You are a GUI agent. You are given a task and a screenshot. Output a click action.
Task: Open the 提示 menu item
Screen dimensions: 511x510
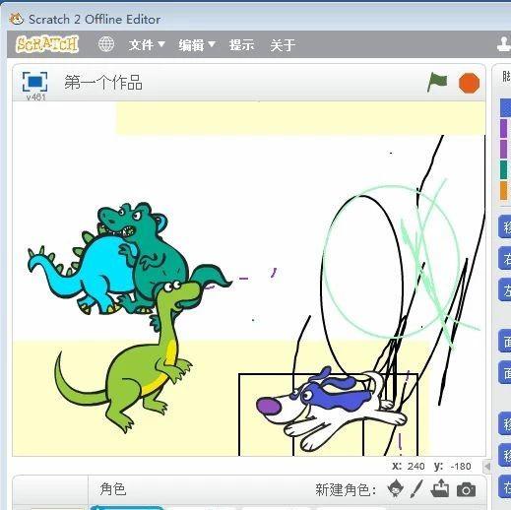[x=241, y=45]
